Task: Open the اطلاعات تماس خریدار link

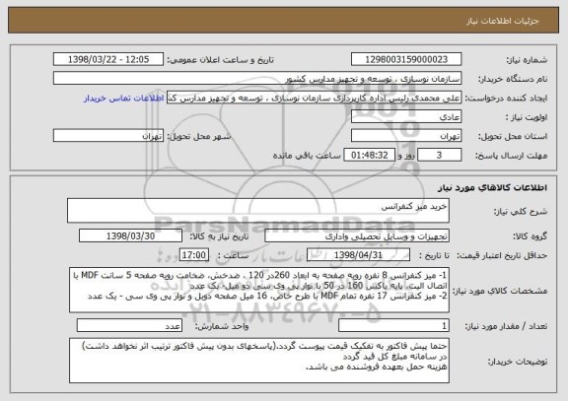Action: (124, 99)
